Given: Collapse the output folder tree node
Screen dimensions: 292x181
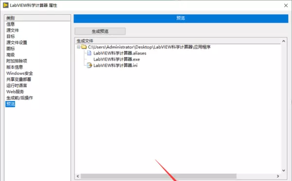Looking at the screenshot, I should click(78, 47).
